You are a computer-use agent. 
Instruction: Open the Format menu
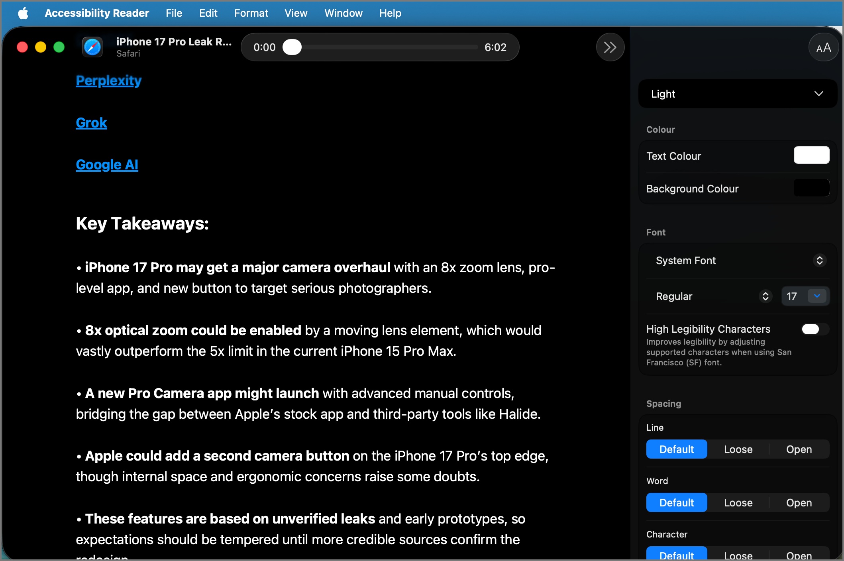[251, 13]
